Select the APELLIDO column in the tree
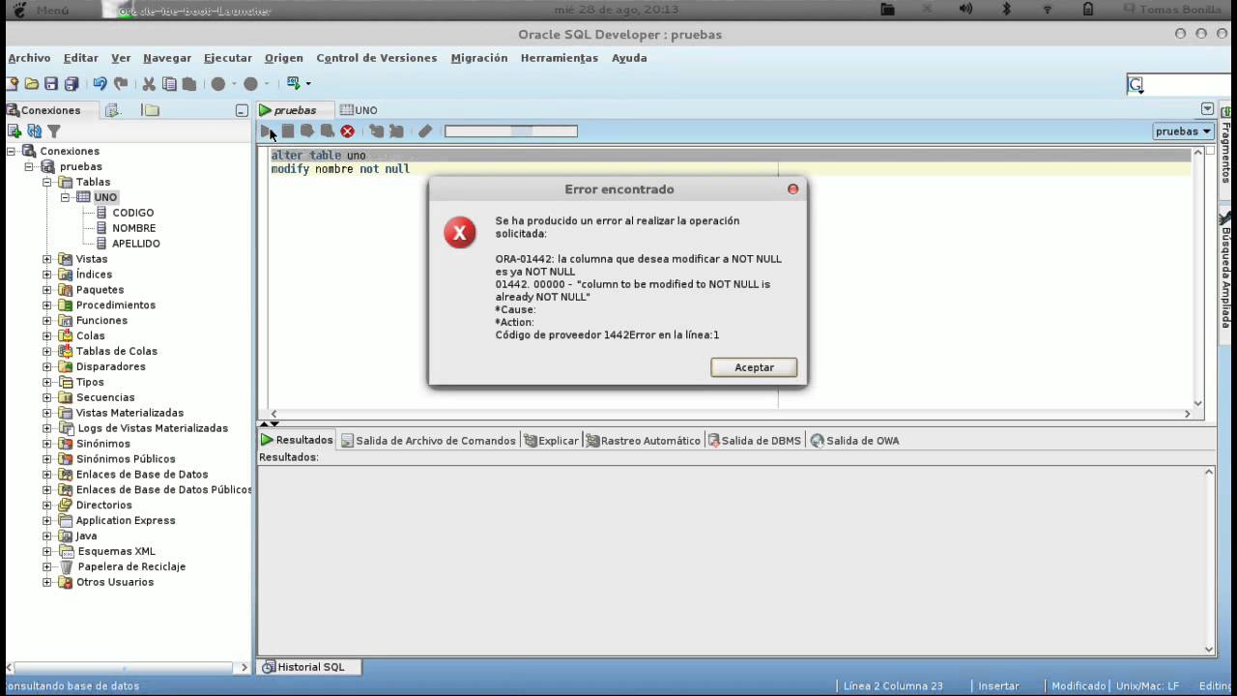This screenshot has width=1237, height=696. coord(136,244)
